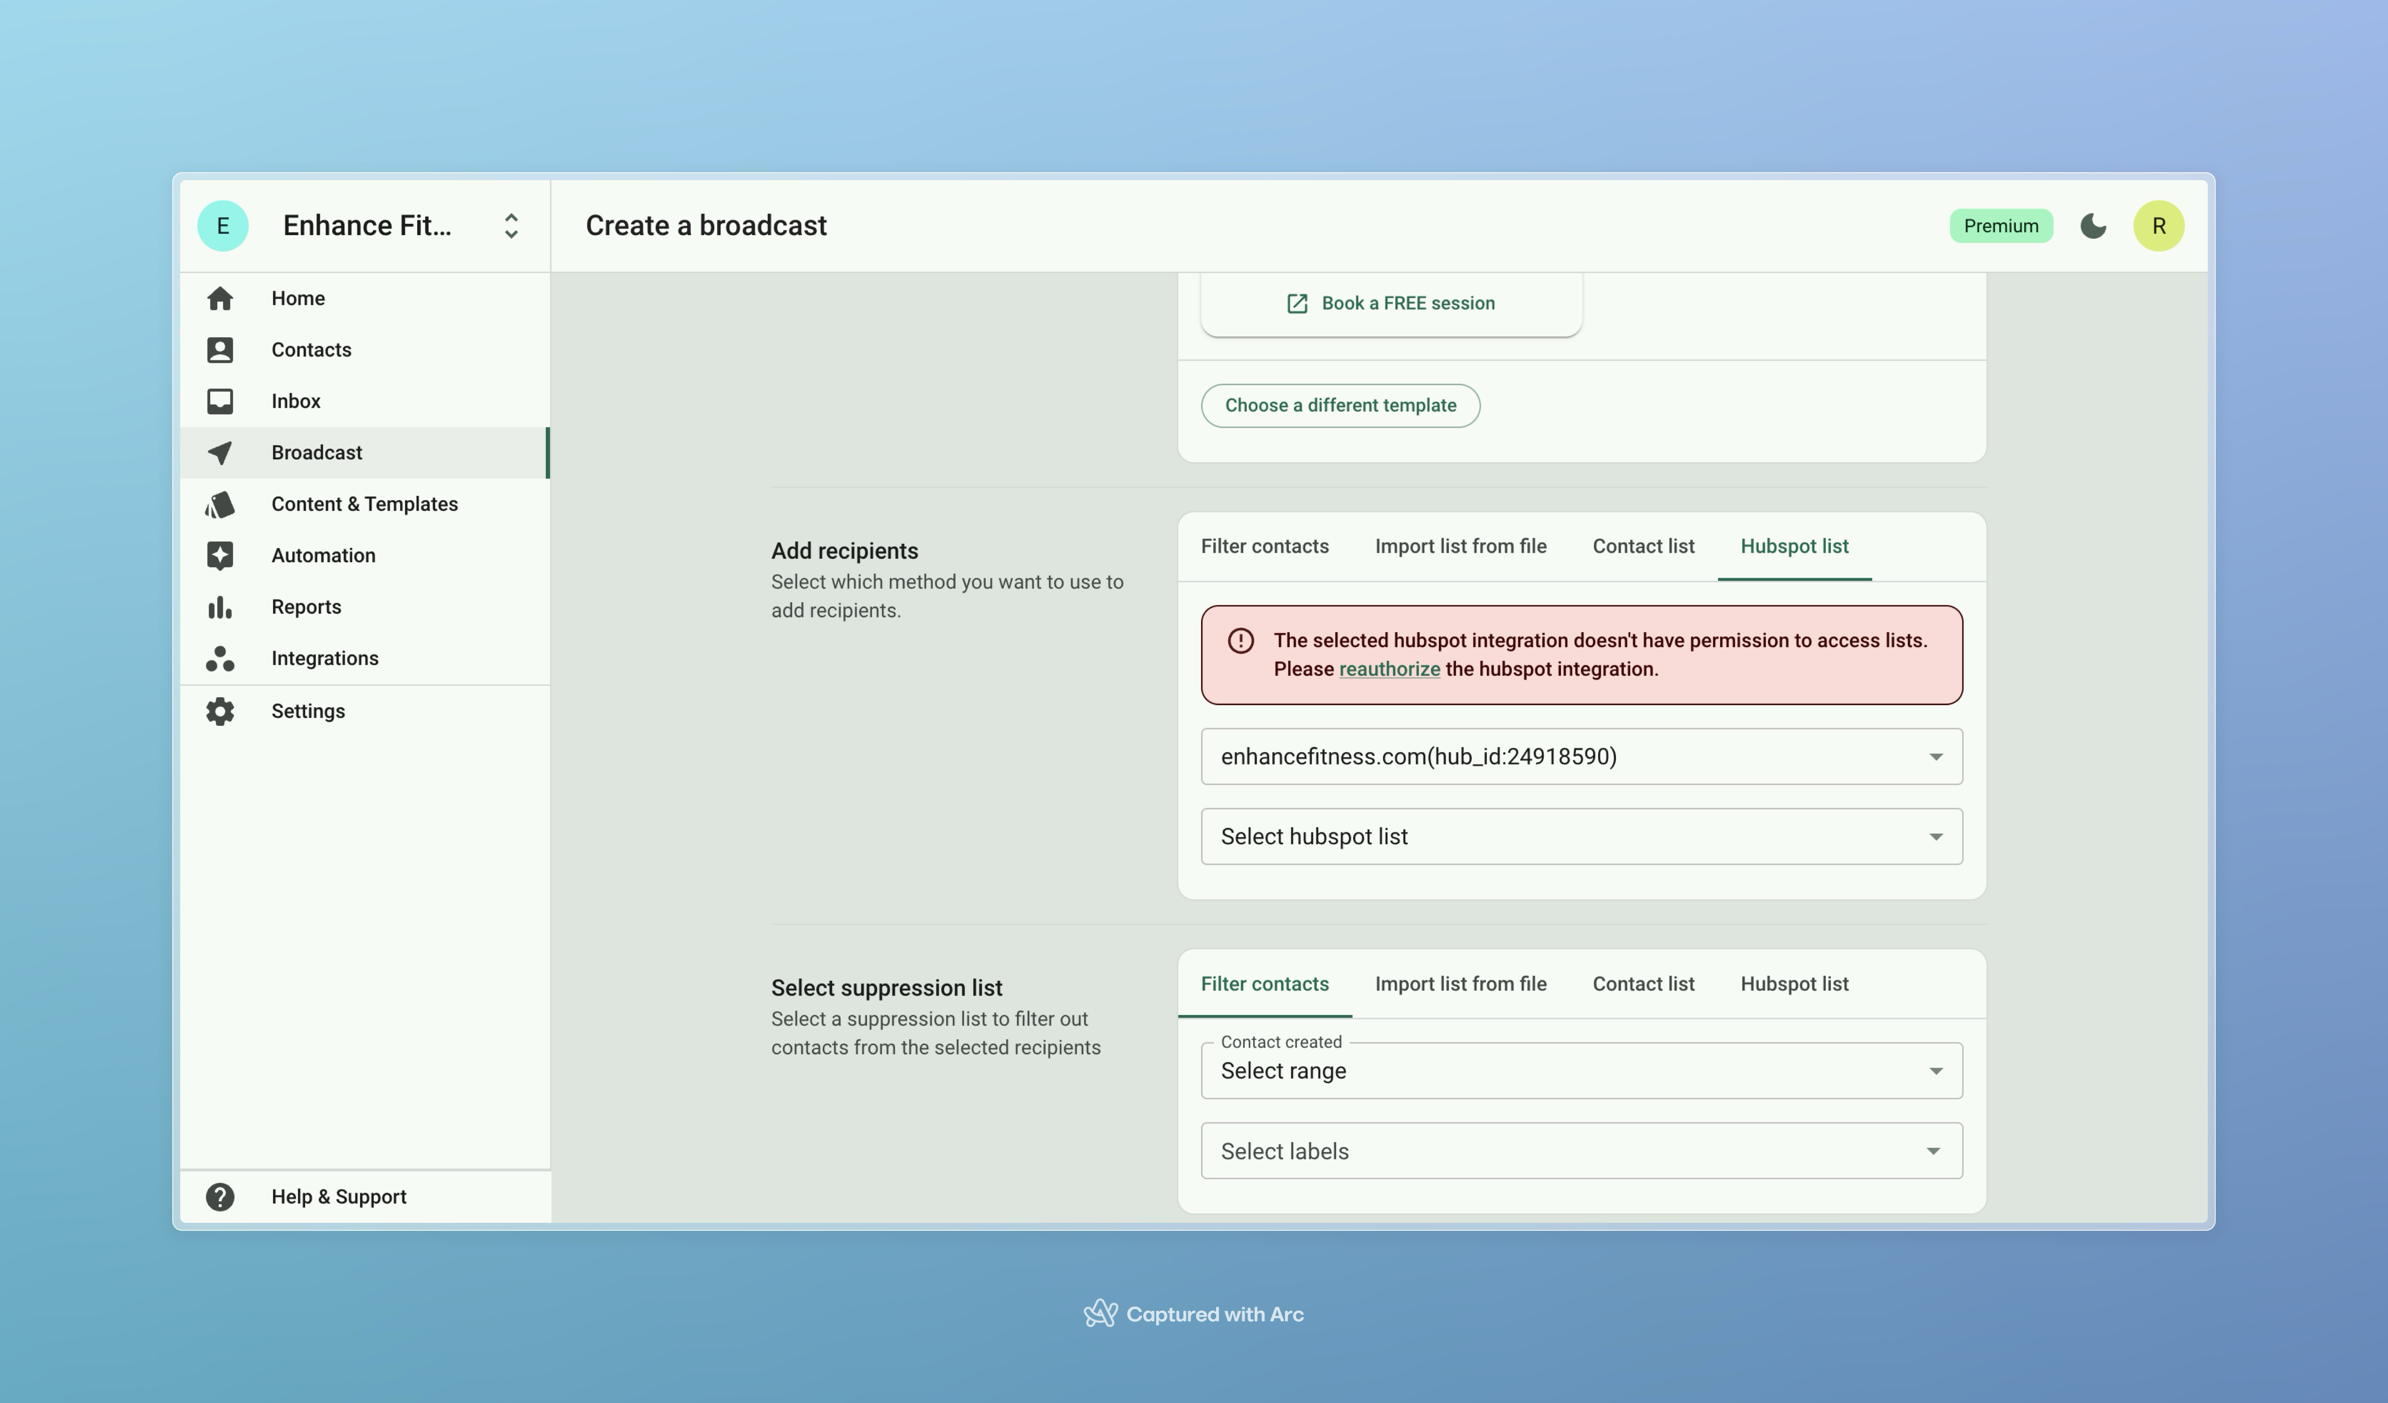Select Import list from file tab in suppression list
This screenshot has width=2388, height=1403.
(x=1460, y=984)
